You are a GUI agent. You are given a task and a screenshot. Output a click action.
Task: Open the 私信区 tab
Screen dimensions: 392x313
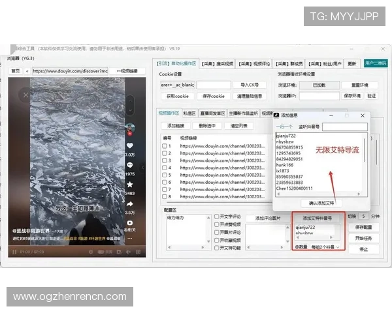(x=190, y=112)
